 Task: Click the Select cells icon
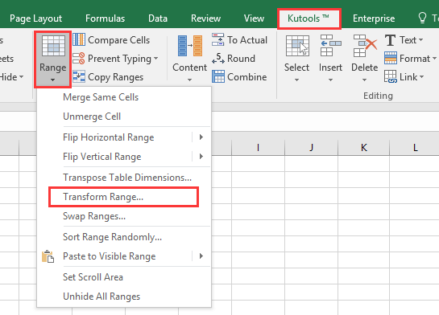(297, 46)
